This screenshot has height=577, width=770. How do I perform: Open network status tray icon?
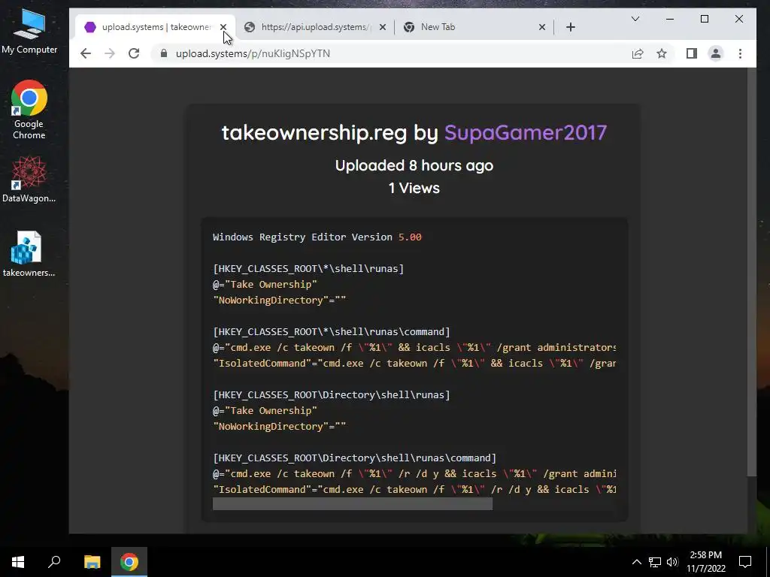tap(655, 562)
